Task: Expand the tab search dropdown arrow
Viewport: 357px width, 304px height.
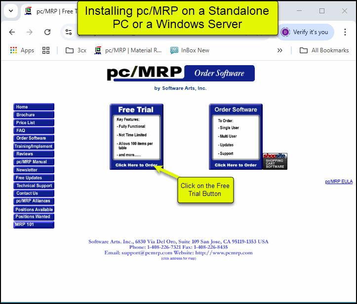Action: click(11, 11)
